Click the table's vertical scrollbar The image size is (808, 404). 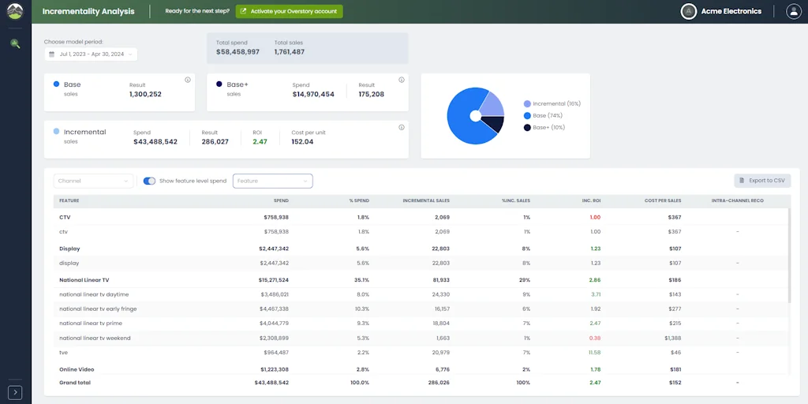click(x=789, y=260)
